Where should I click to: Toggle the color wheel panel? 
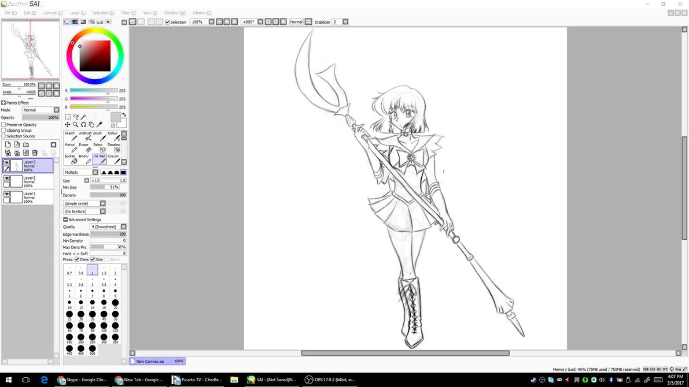click(67, 21)
